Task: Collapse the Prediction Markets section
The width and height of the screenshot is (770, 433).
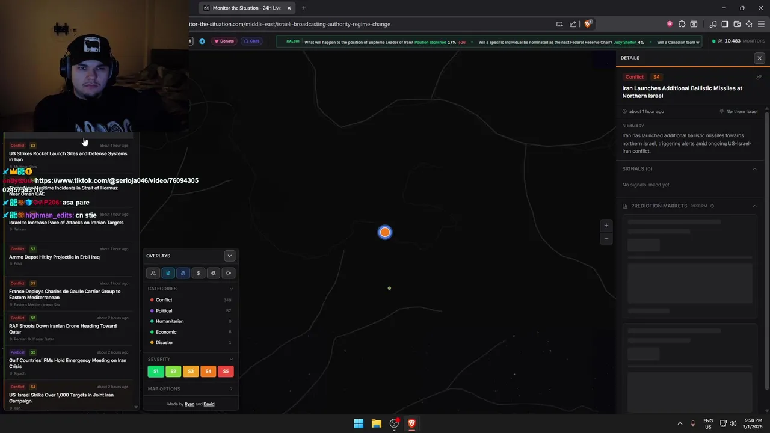Action: pos(754,206)
